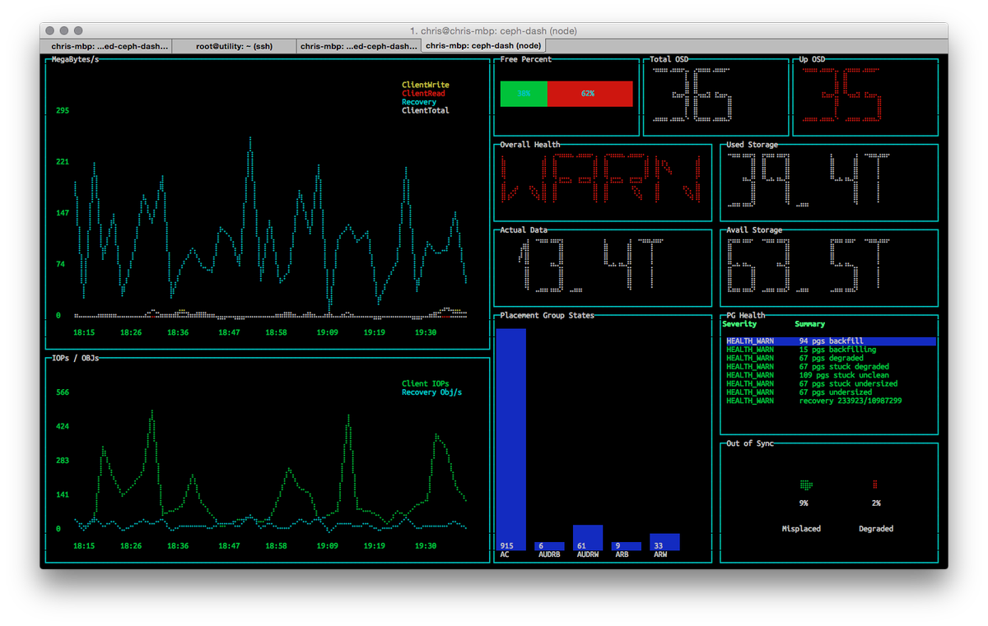988x626 pixels.
Task: Click the Degraded label in Out of Sync
Action: (x=876, y=529)
